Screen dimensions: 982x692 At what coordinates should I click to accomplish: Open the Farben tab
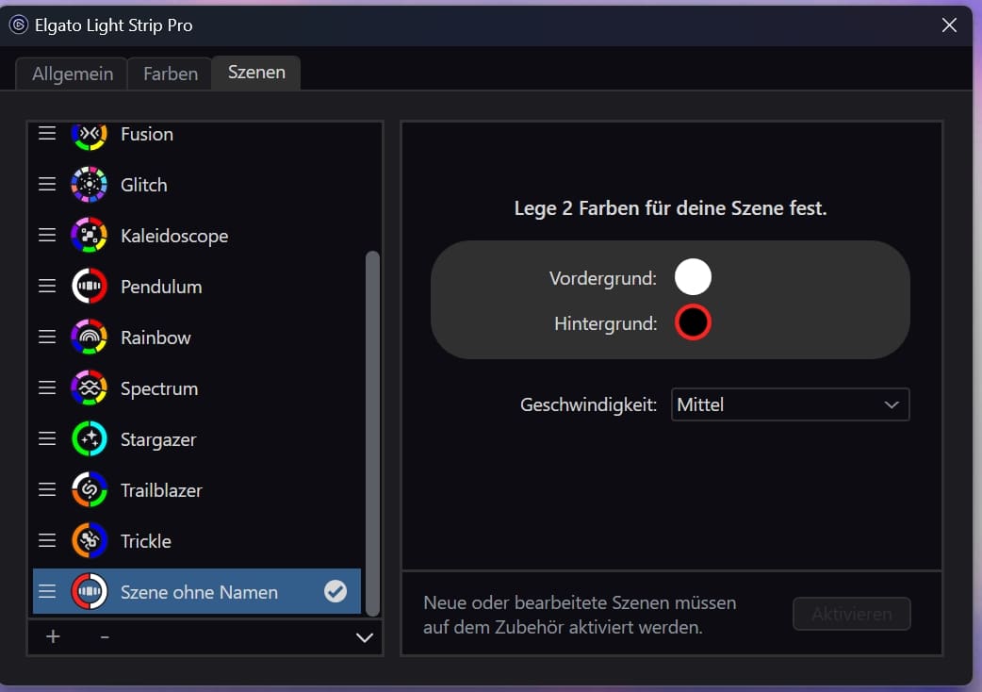(x=171, y=74)
